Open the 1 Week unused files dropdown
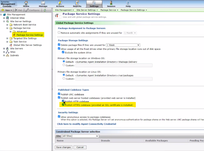Viewport: 204px width, 151px height. (x=123, y=45)
